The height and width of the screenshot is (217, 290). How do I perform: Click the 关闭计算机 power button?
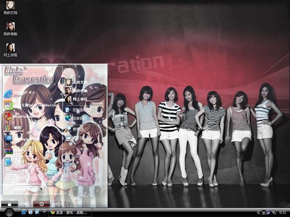(x=41, y=204)
